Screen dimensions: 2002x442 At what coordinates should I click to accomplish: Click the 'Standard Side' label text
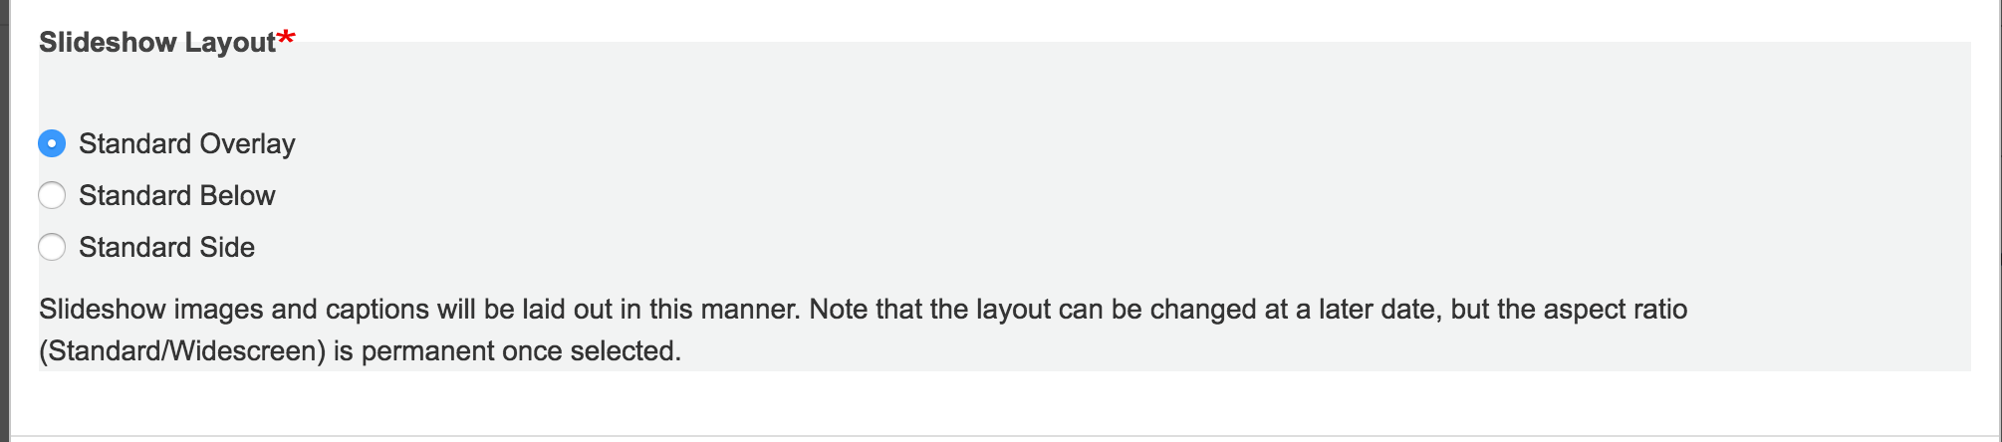(167, 248)
